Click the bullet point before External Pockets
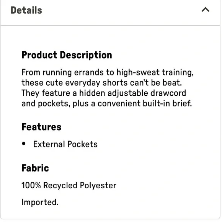This screenshot has width=222, height=222. click(24, 144)
